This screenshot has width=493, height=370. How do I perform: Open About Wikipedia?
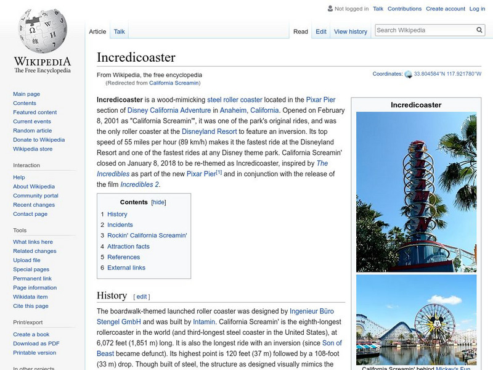tap(34, 187)
